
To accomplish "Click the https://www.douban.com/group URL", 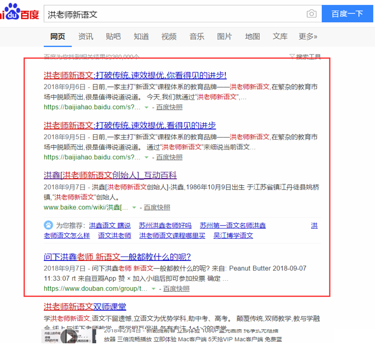I will tap(95, 288).
